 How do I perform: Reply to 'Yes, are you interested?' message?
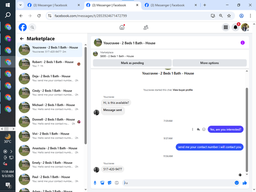click(x=198, y=130)
